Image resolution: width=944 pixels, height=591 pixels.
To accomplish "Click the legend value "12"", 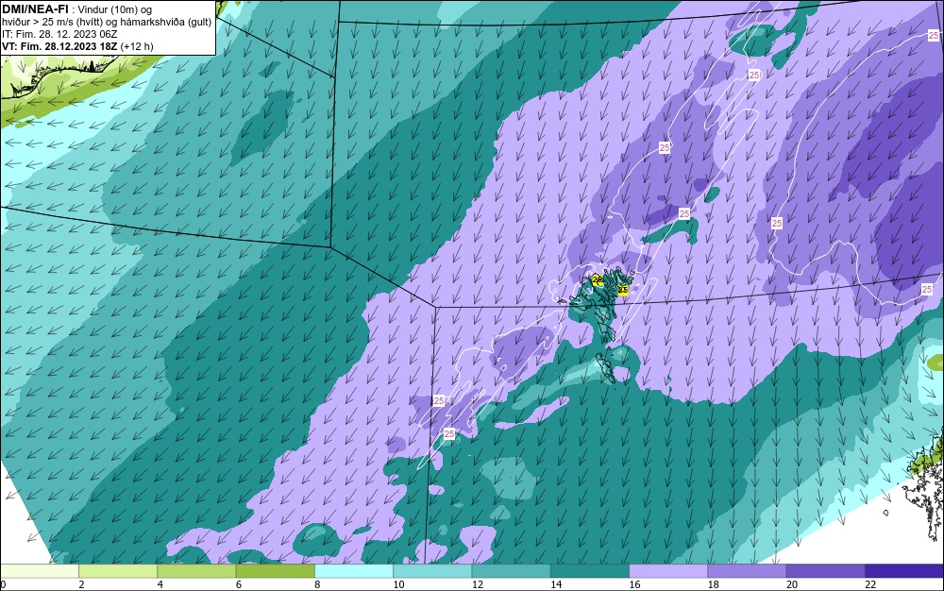I will point(478,584).
